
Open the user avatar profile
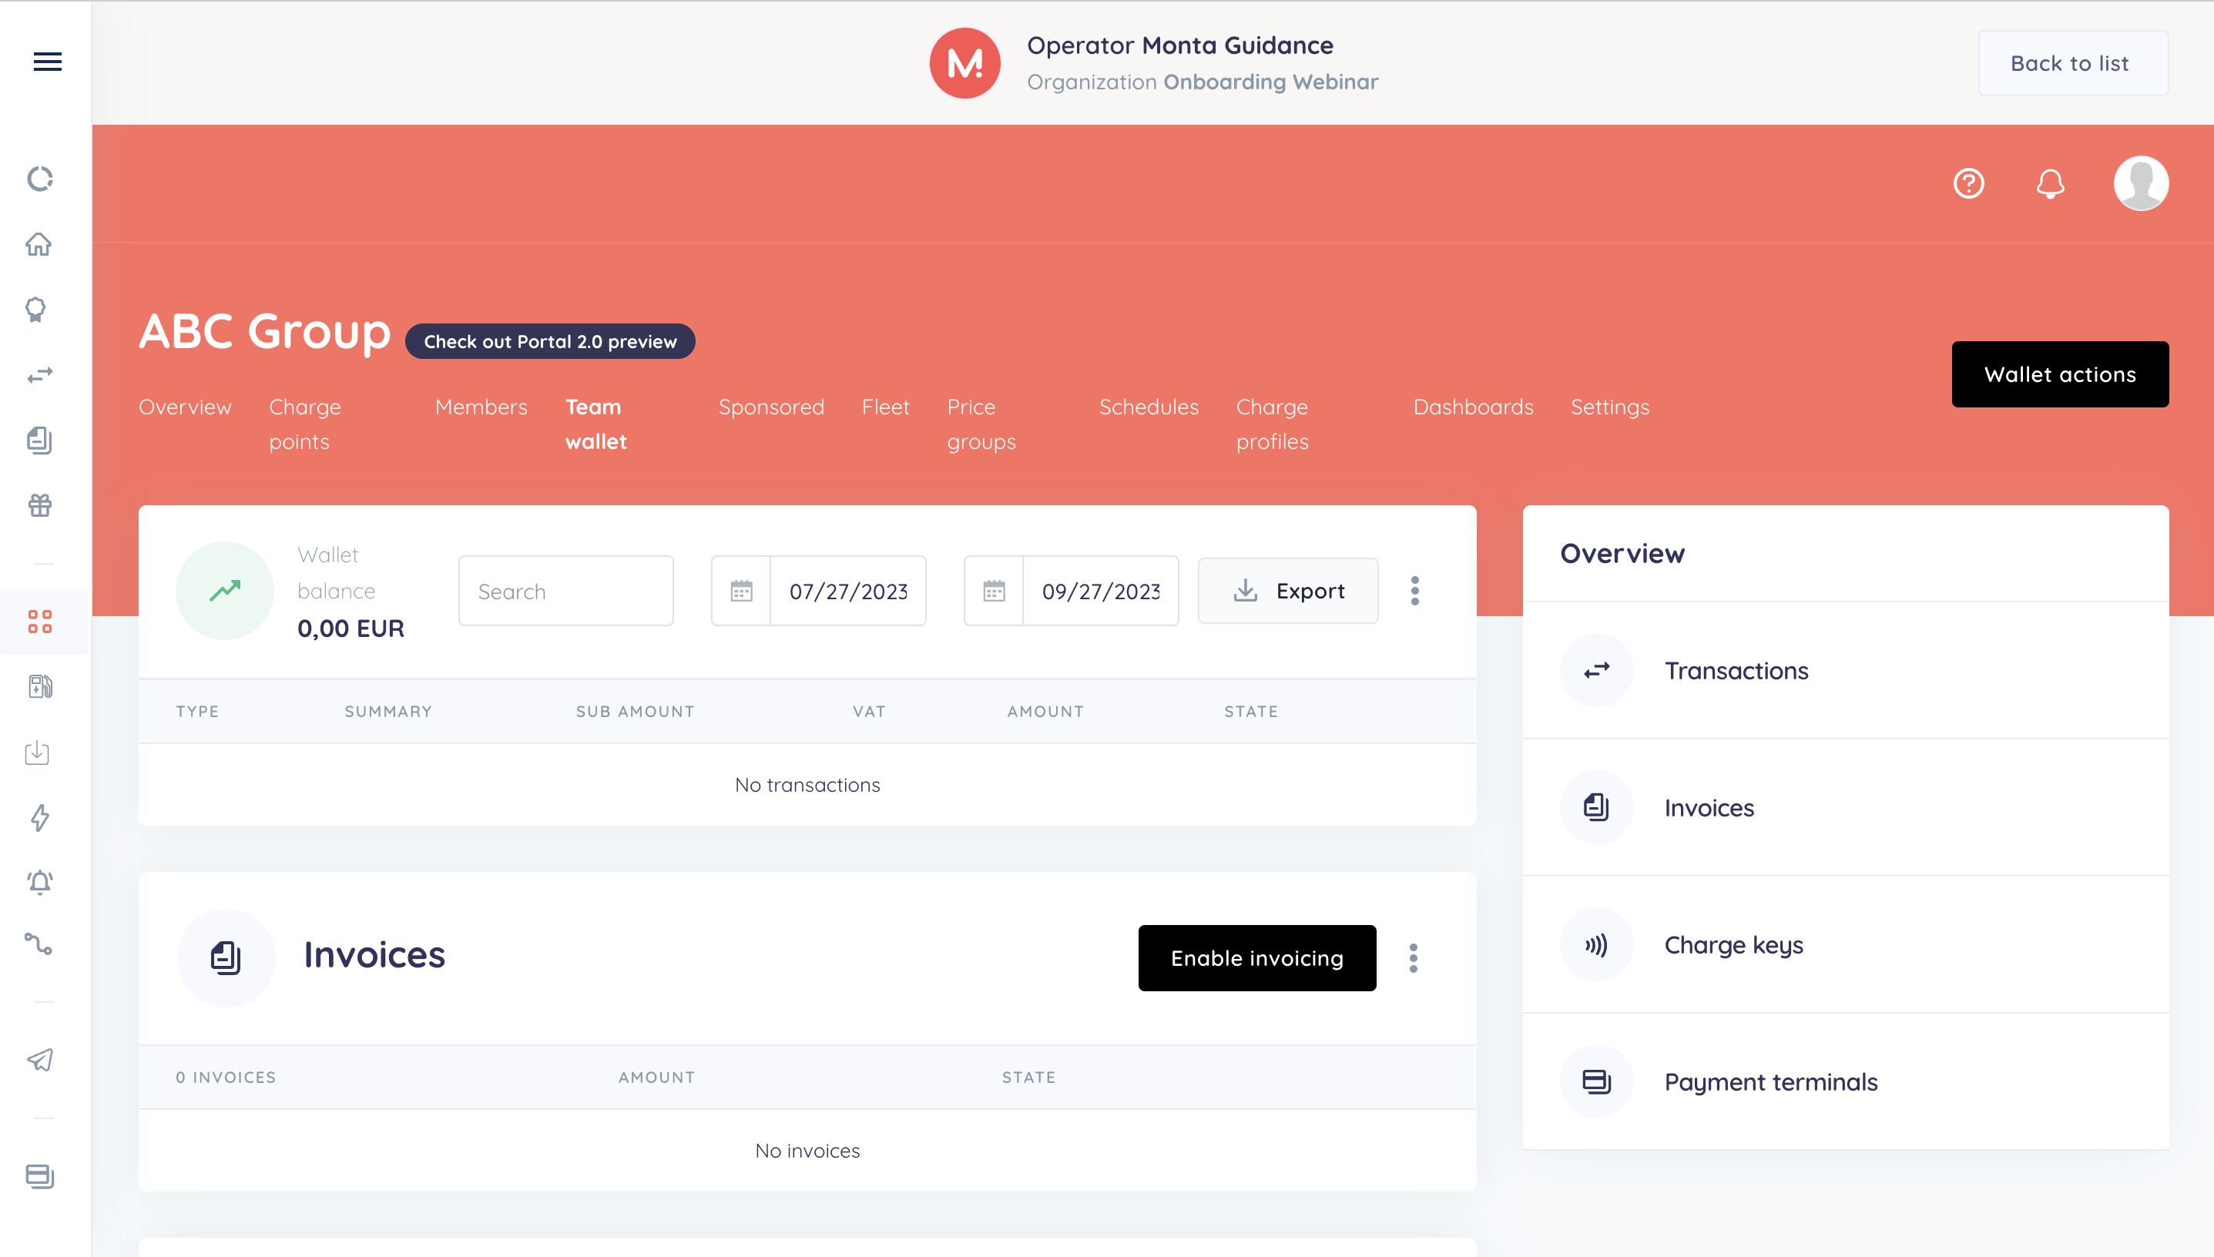pos(2140,183)
